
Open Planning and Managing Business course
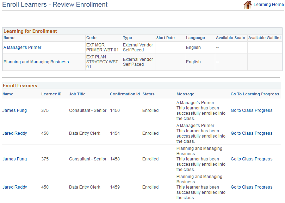coord(36,62)
